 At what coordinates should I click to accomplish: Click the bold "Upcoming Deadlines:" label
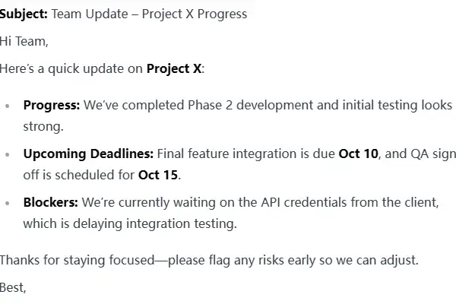pos(88,154)
